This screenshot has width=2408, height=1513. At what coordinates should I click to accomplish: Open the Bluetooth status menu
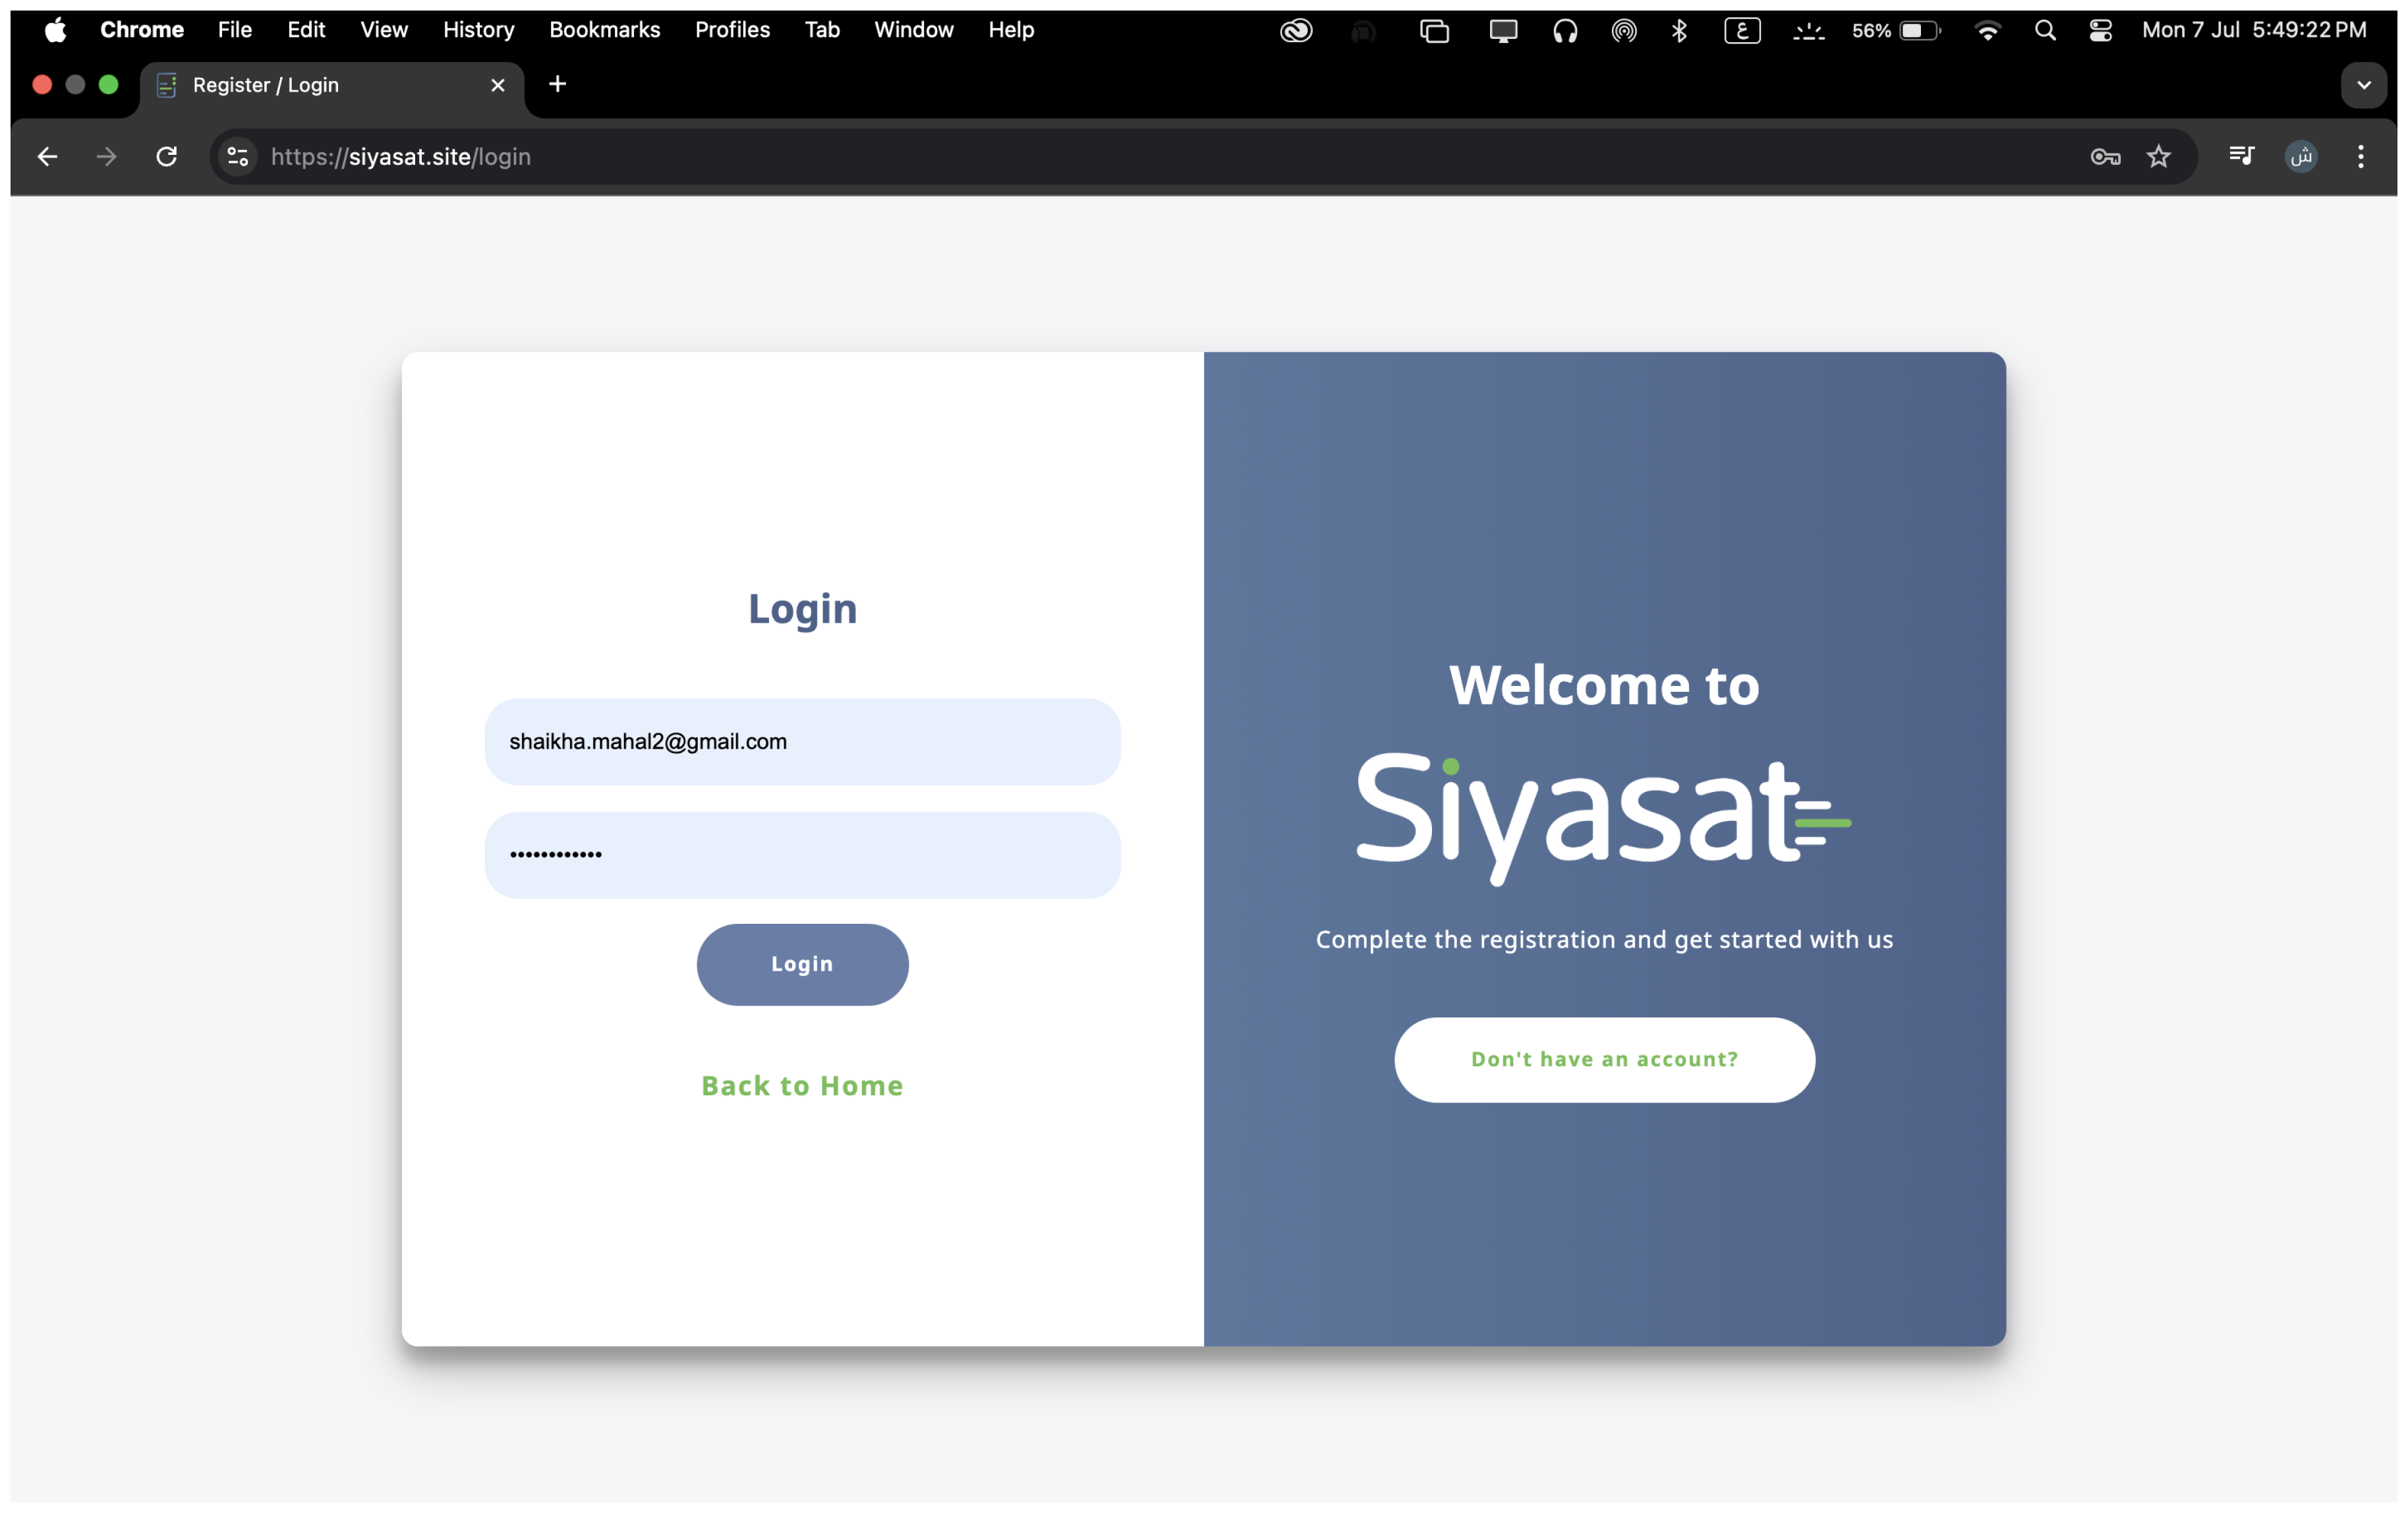(x=1679, y=31)
